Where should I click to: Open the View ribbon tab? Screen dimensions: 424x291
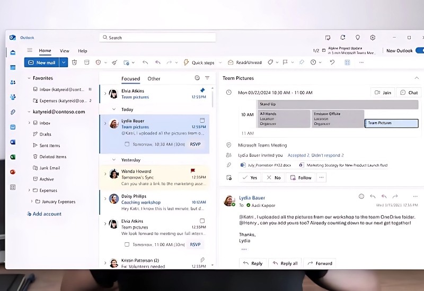(x=64, y=51)
